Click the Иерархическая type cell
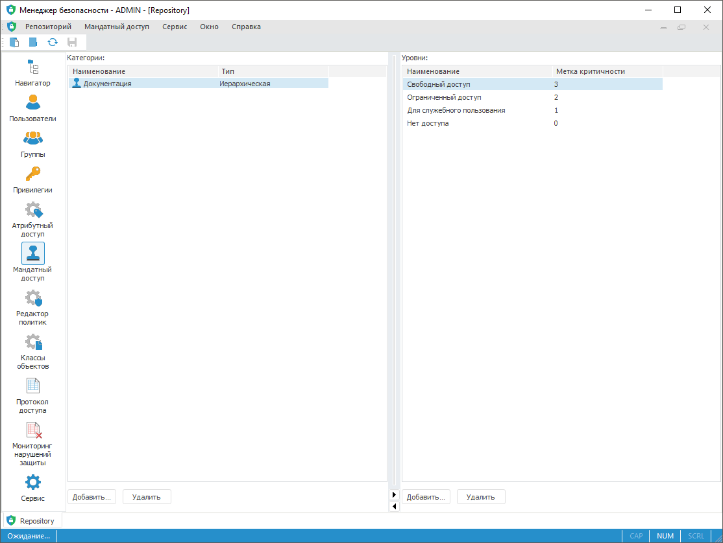This screenshot has height=543, width=723. point(245,84)
